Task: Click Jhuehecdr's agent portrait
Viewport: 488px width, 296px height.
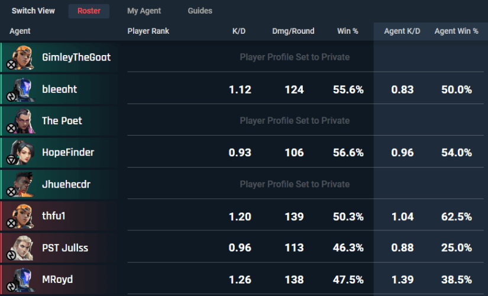Action: click(x=24, y=184)
